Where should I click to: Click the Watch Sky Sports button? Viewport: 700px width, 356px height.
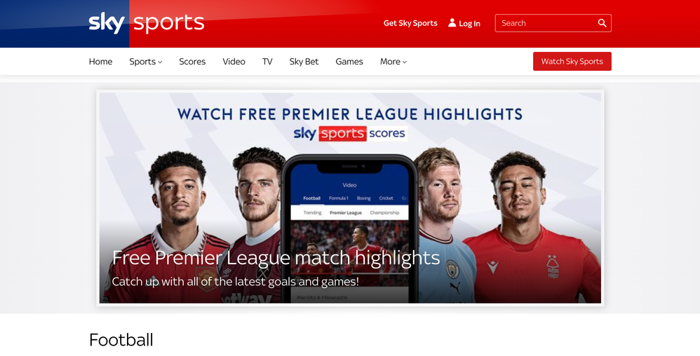(x=572, y=62)
